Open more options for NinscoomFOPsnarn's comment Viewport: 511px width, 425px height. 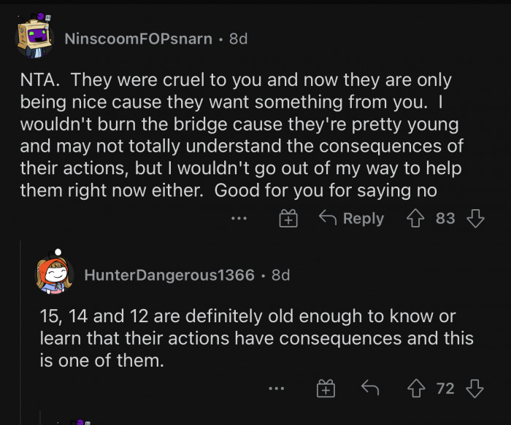click(x=237, y=219)
